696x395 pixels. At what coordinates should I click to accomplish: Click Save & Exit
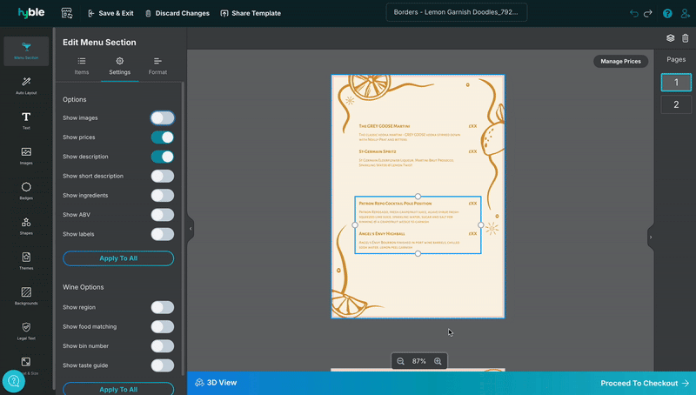111,13
